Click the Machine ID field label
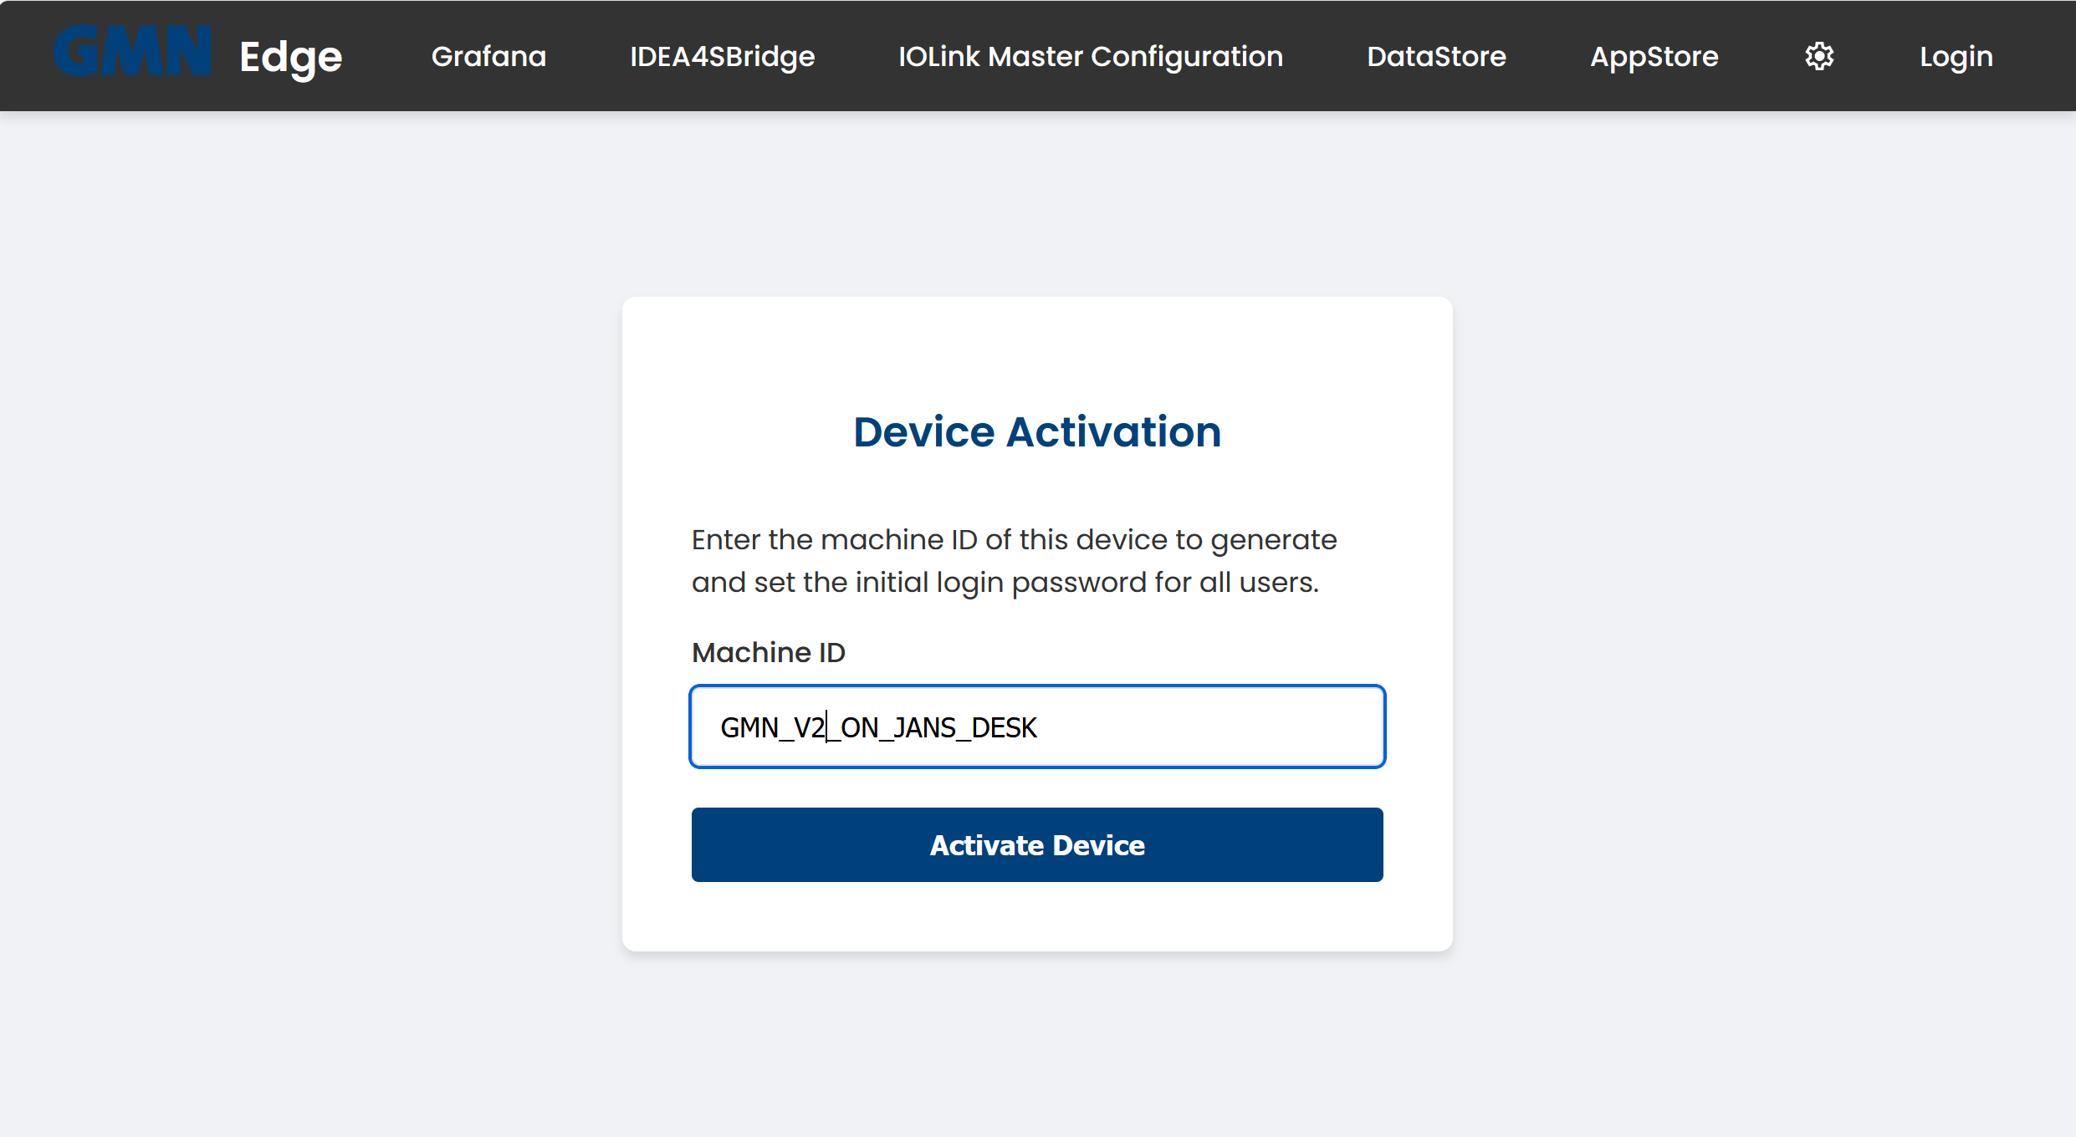Viewport: 2076px width, 1137px height. click(768, 652)
